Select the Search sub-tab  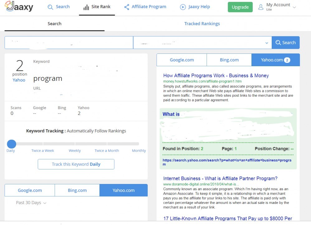[55, 24]
